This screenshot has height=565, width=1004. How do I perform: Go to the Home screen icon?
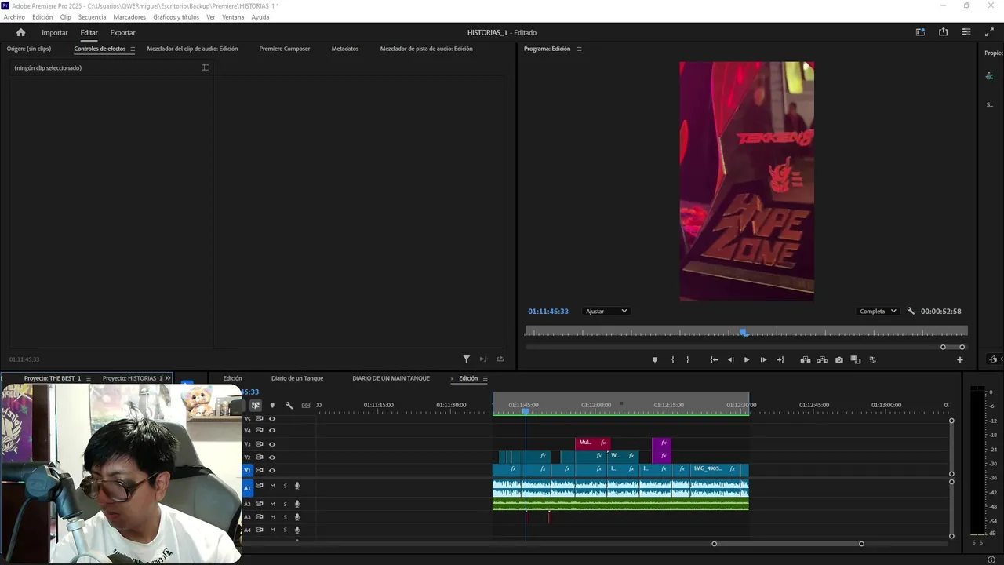click(x=20, y=32)
